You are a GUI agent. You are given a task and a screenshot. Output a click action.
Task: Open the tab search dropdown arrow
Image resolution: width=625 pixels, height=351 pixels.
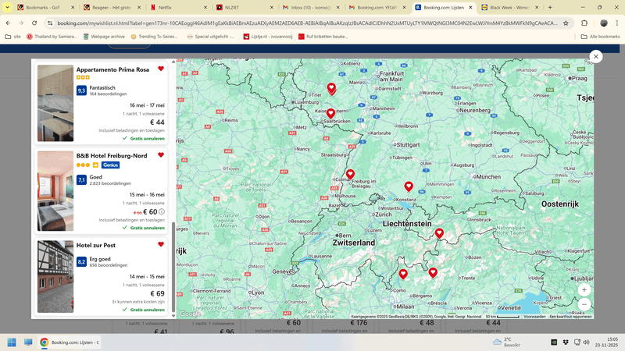[x=7, y=8]
